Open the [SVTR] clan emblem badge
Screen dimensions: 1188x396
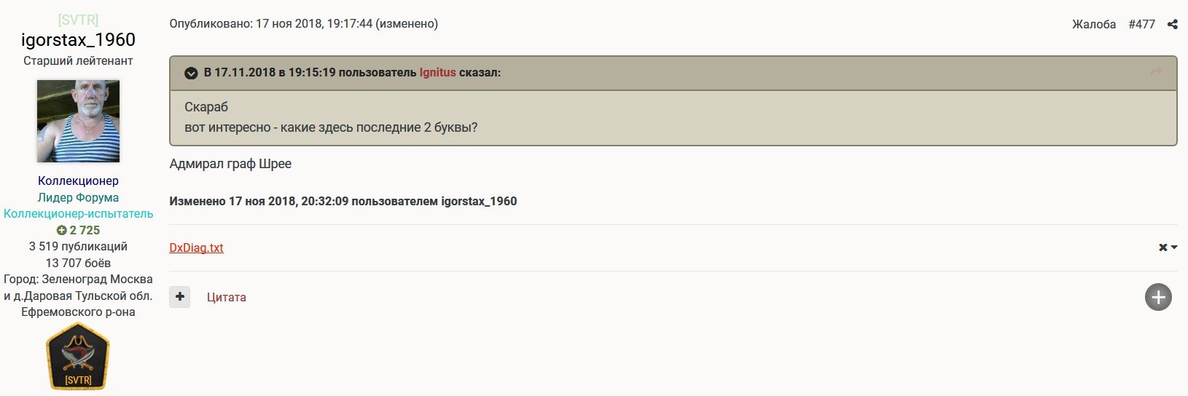78,357
